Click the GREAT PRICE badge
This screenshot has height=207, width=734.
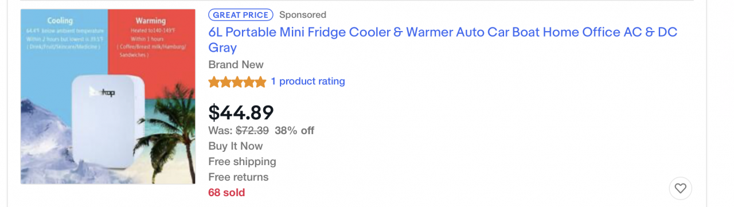click(241, 15)
